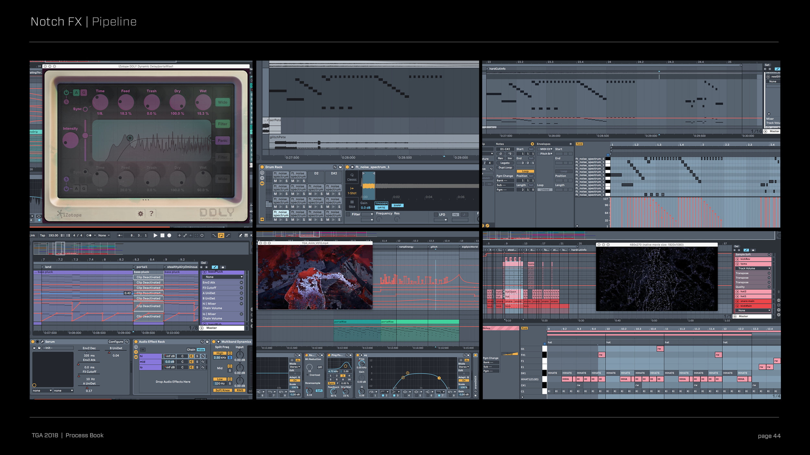Viewport: 810px width, 455px height.
Task: Save Drum Rack preset disk icon
Action: tap(340, 167)
